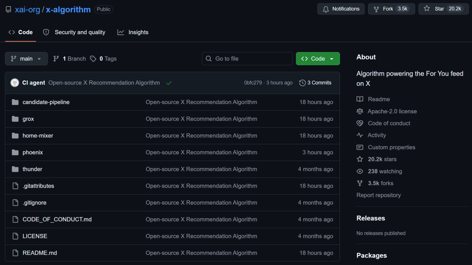The height and width of the screenshot is (265, 472).
Task: Click the eye icon beside 238 watching
Action: tap(360, 171)
